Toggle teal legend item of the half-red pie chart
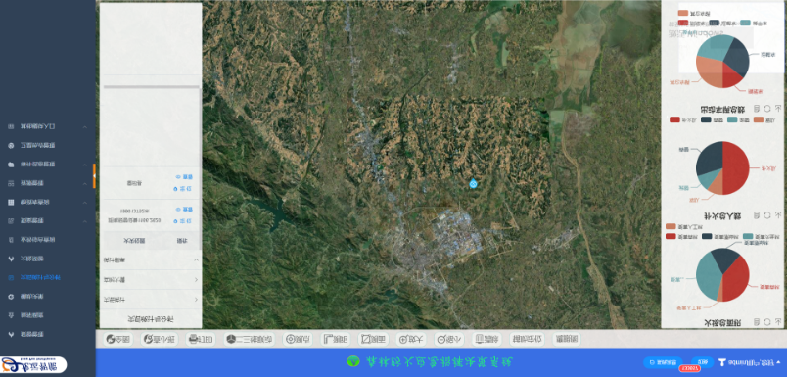Image resolution: width=787 pixels, height=377 pixels. pyautogui.click(x=738, y=119)
